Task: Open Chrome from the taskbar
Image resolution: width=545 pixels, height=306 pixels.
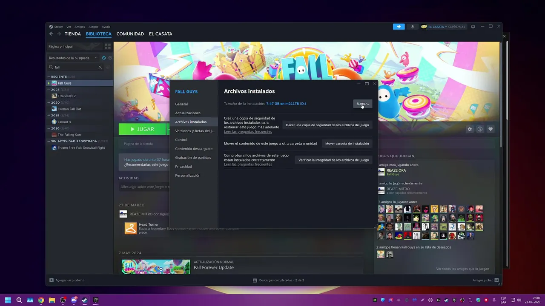Action: click(41, 300)
